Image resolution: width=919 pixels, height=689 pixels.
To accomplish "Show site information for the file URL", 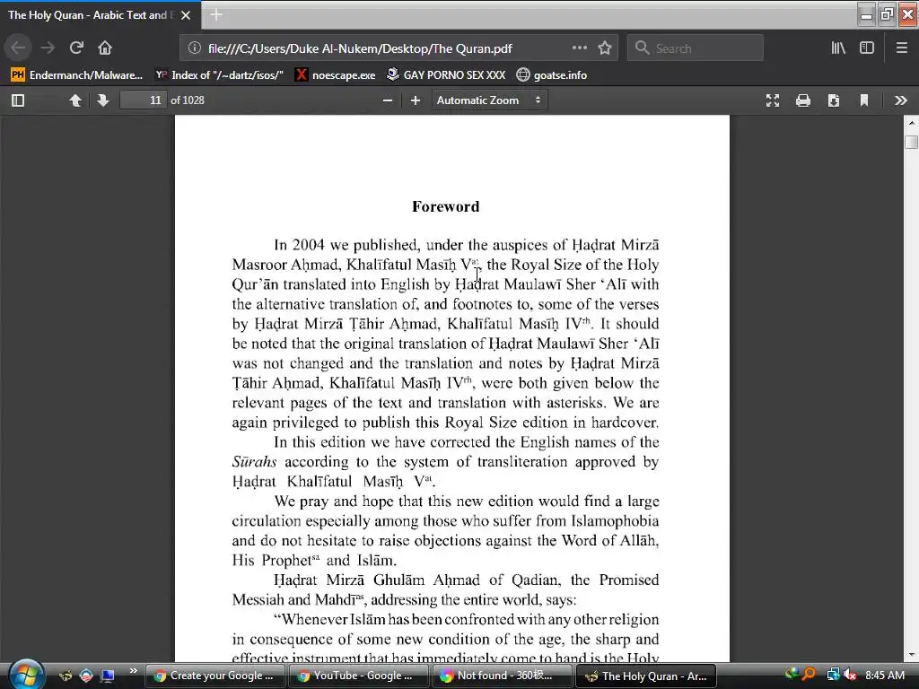I will coord(195,48).
